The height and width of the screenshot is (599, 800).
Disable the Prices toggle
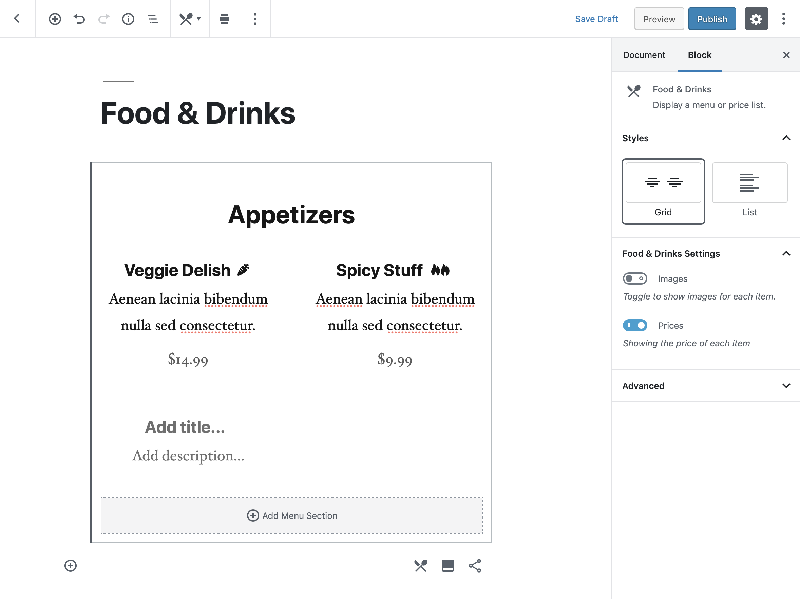(635, 325)
